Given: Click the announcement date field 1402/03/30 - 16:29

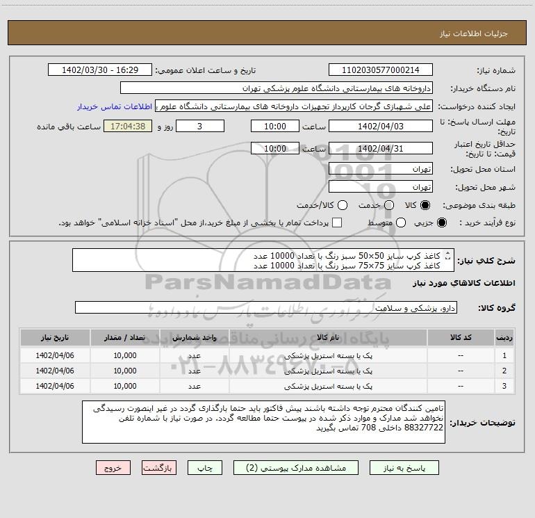Looking at the screenshot, I should (x=100, y=70).
